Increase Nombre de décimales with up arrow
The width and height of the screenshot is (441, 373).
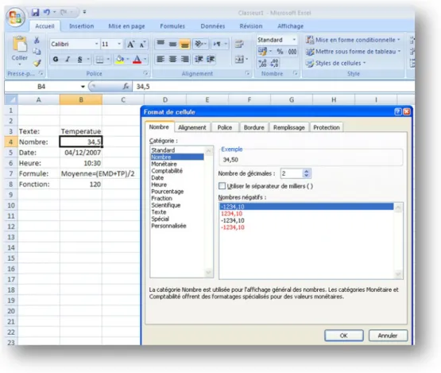pos(307,171)
